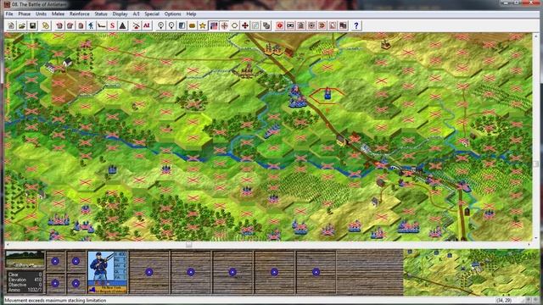
Task: Open the Special menu
Action: click(152, 14)
